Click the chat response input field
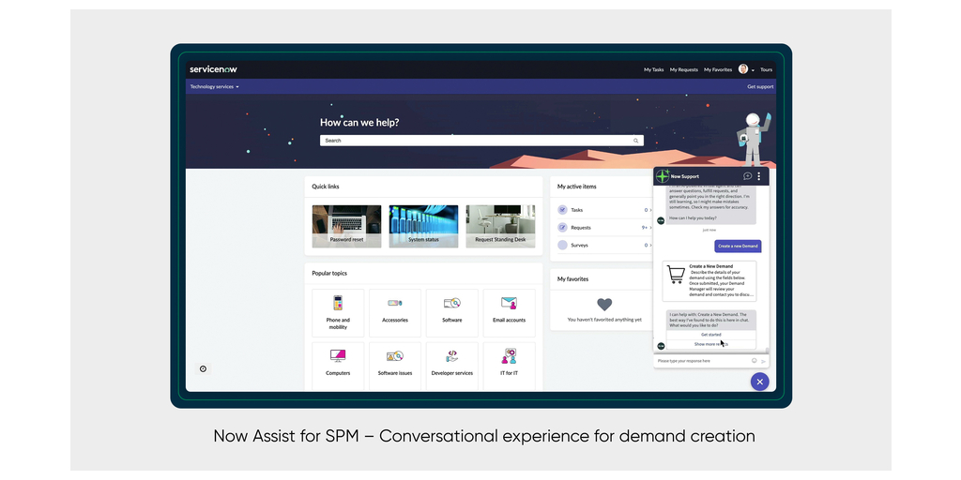The image size is (961, 480). (x=702, y=361)
